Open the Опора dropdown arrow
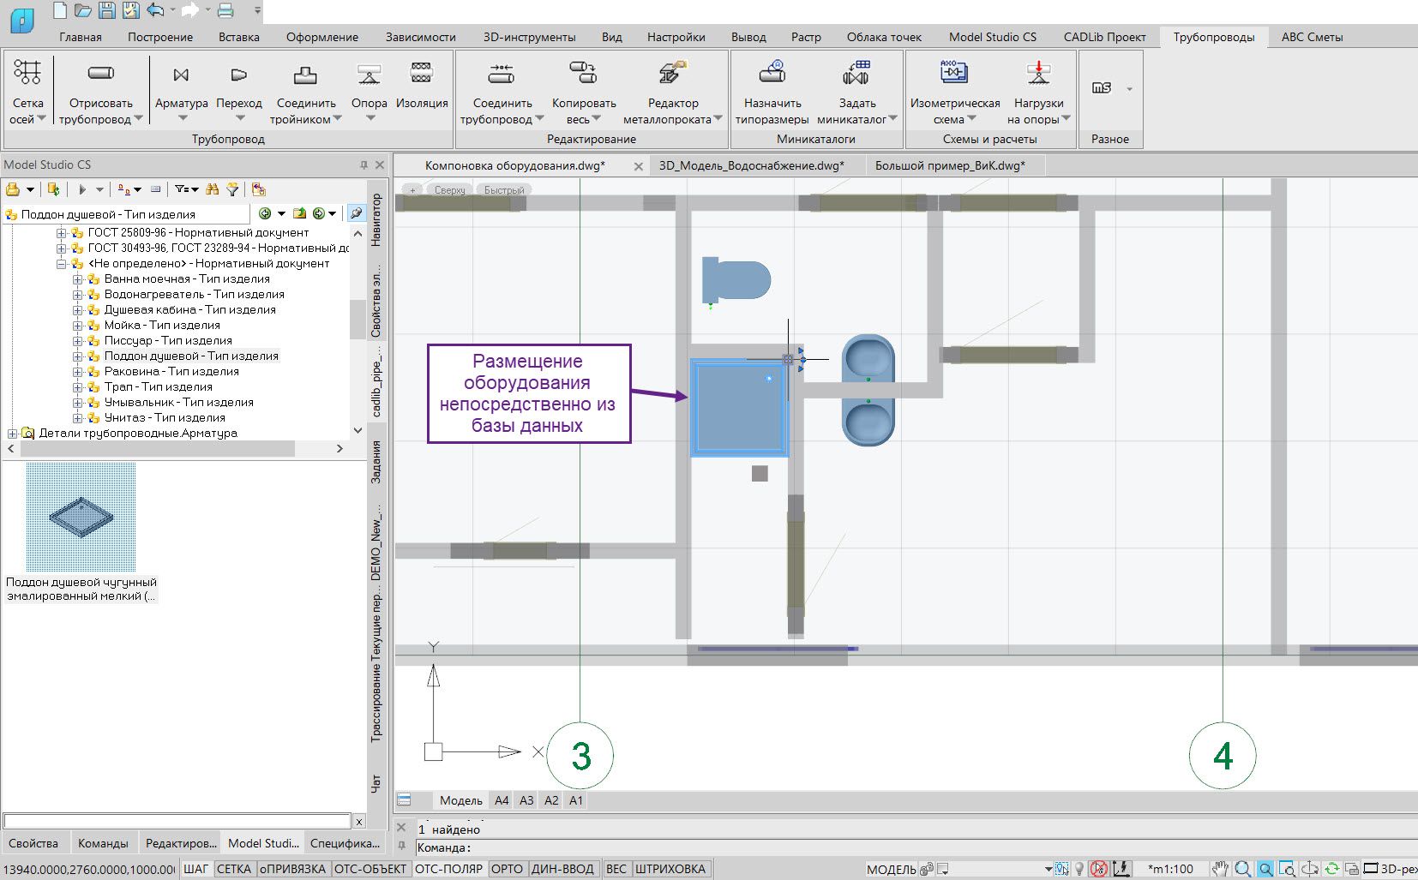The height and width of the screenshot is (880, 1418). coord(370,119)
